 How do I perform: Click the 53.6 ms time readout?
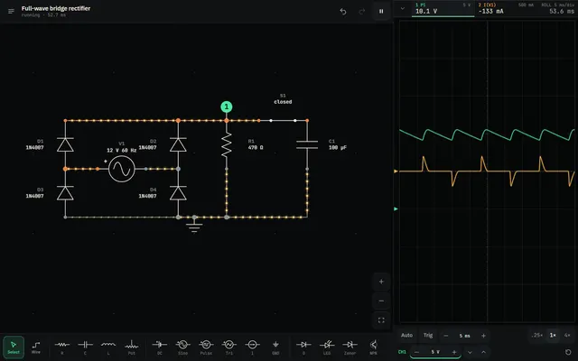point(562,12)
